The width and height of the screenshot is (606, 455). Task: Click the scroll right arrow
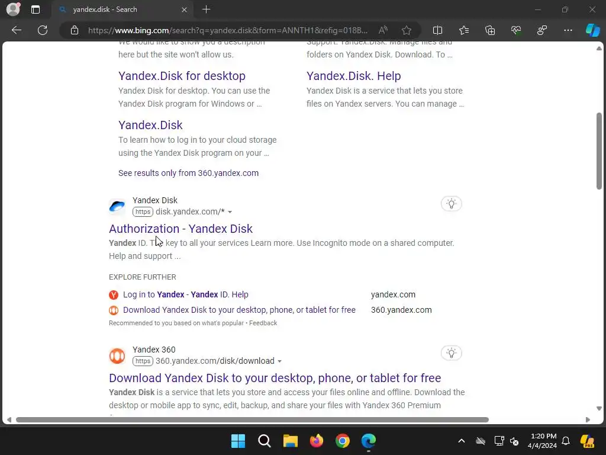tap(588, 420)
